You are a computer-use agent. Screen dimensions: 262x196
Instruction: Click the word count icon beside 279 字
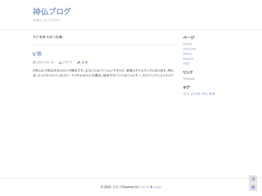(x=60, y=62)
